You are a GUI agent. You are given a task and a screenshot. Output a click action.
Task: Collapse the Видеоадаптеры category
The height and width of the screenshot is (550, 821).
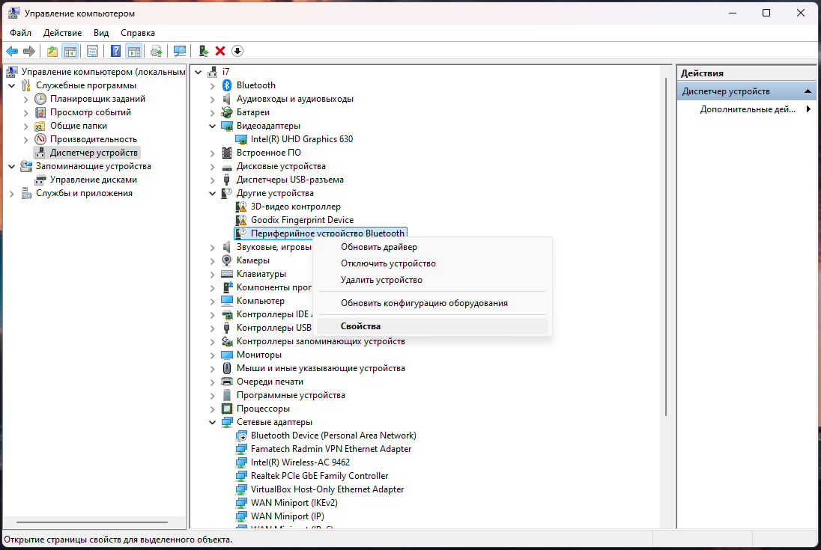click(x=213, y=126)
